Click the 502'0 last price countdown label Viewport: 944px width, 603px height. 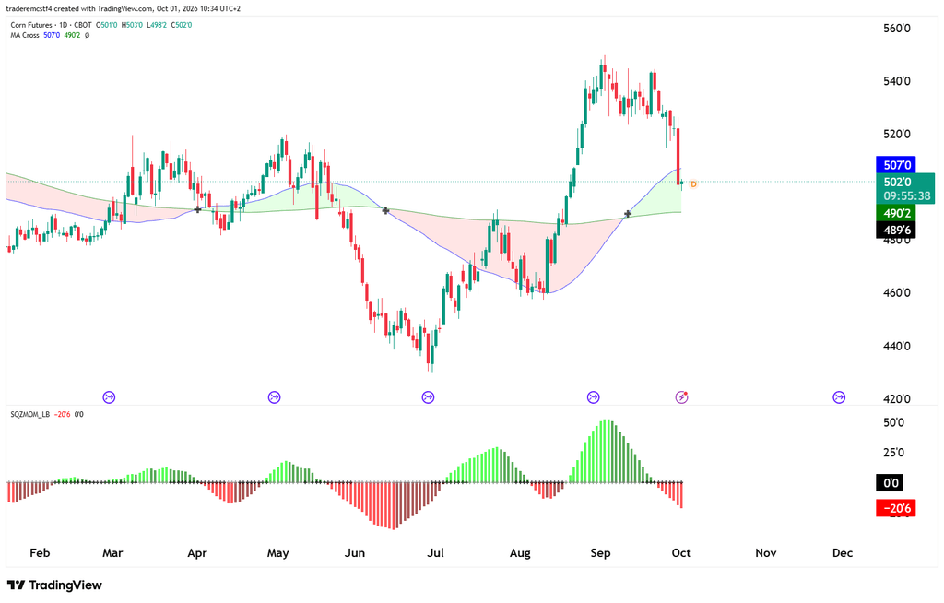click(x=905, y=188)
